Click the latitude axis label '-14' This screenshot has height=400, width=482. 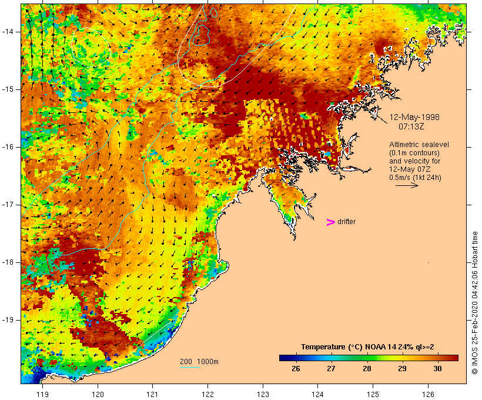tap(7, 32)
